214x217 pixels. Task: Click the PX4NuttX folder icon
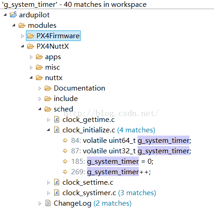[31, 46]
